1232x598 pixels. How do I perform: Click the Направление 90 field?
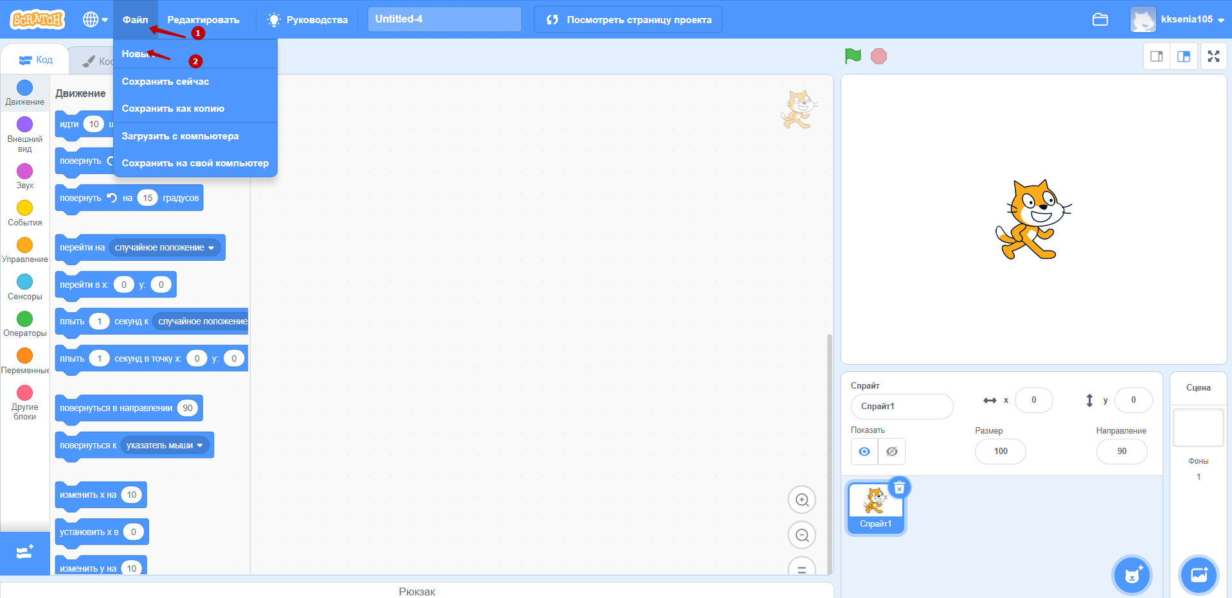(x=1121, y=452)
